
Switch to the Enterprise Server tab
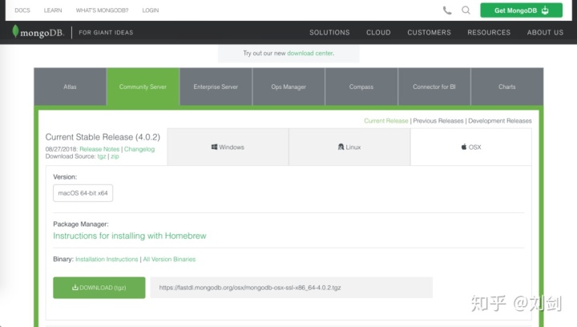[x=216, y=87]
